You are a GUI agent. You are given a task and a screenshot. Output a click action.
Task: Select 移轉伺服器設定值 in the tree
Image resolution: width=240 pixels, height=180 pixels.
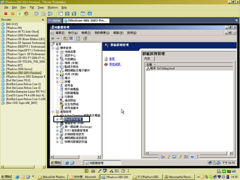[76, 142]
